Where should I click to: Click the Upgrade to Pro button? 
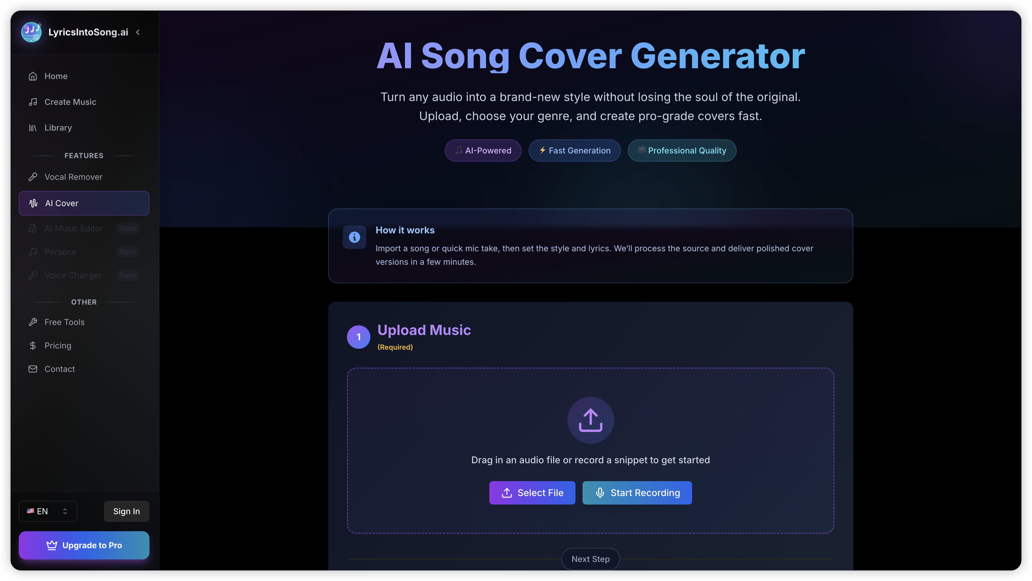click(x=84, y=545)
